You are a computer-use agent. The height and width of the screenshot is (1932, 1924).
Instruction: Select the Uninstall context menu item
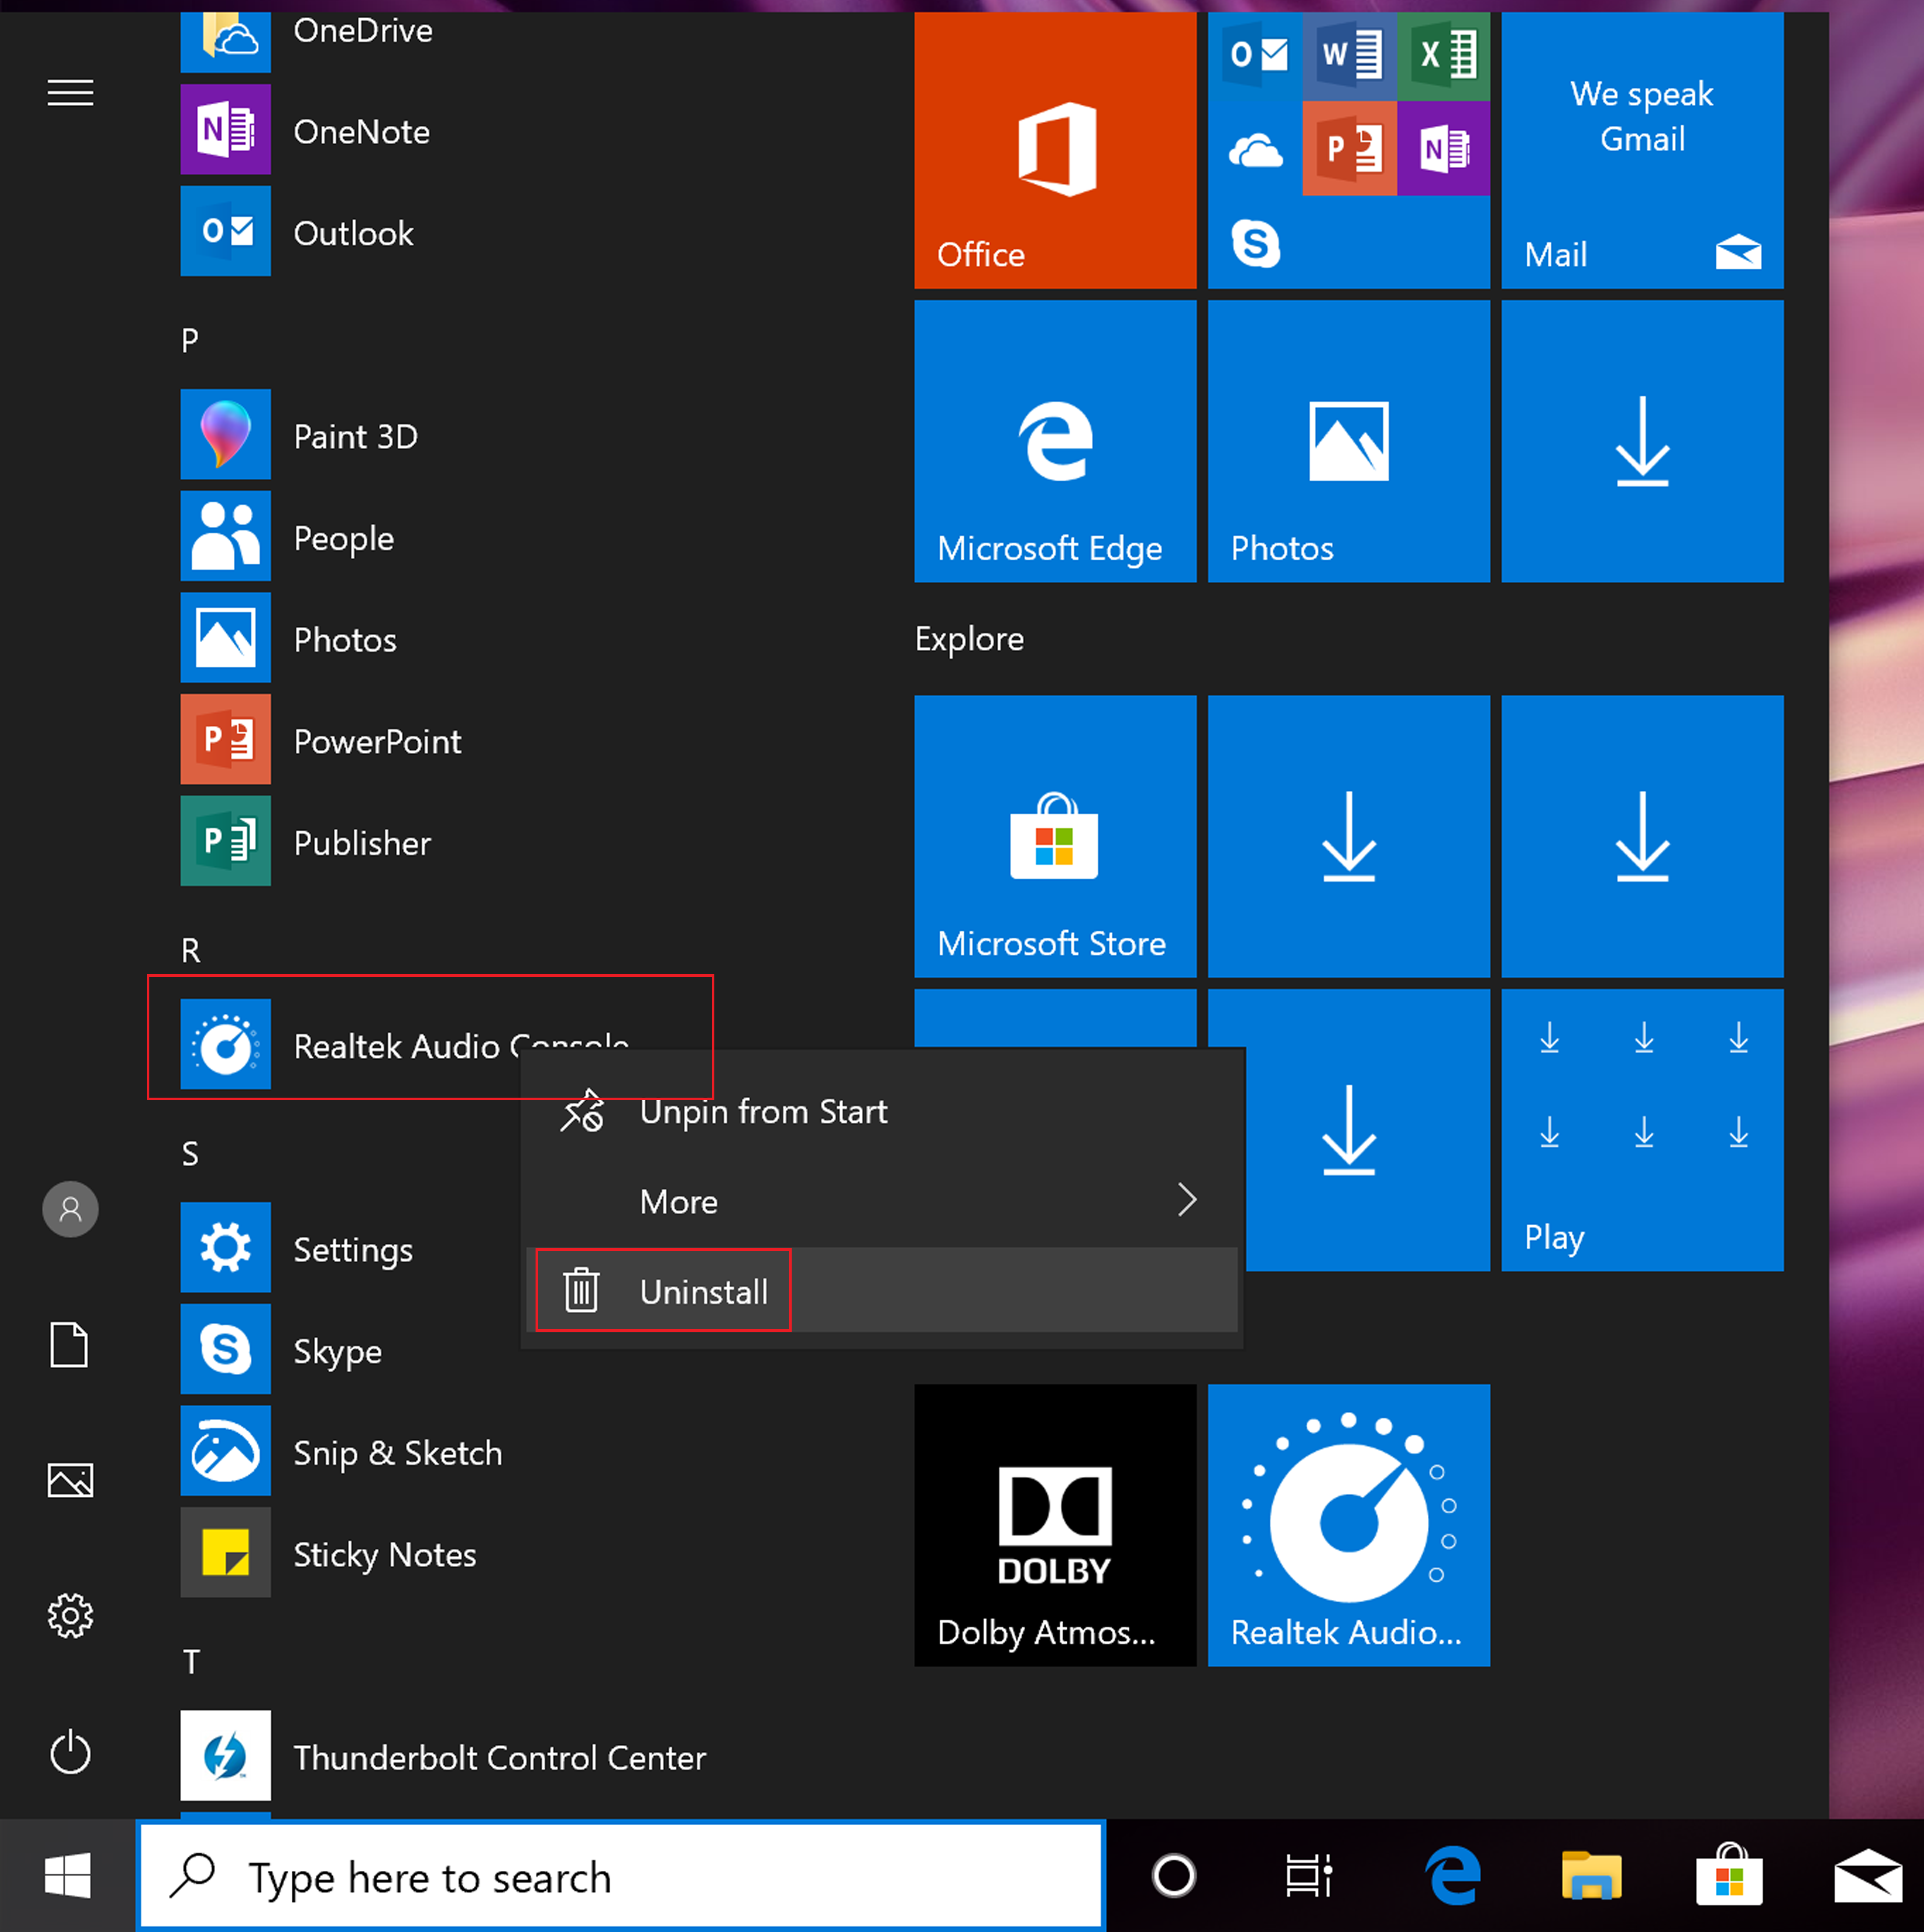703,1290
